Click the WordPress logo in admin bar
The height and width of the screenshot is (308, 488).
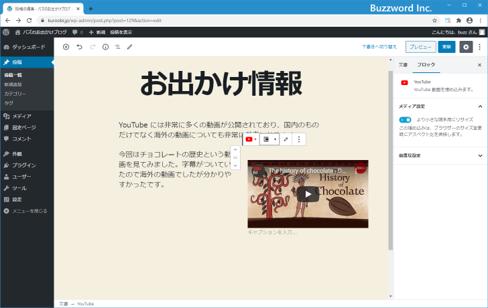pos(6,32)
